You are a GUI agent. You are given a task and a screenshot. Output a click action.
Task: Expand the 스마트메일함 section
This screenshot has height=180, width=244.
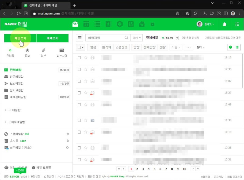click(x=17, y=122)
